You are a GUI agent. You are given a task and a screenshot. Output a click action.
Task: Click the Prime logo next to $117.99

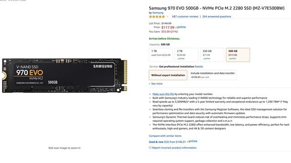[x=181, y=27]
